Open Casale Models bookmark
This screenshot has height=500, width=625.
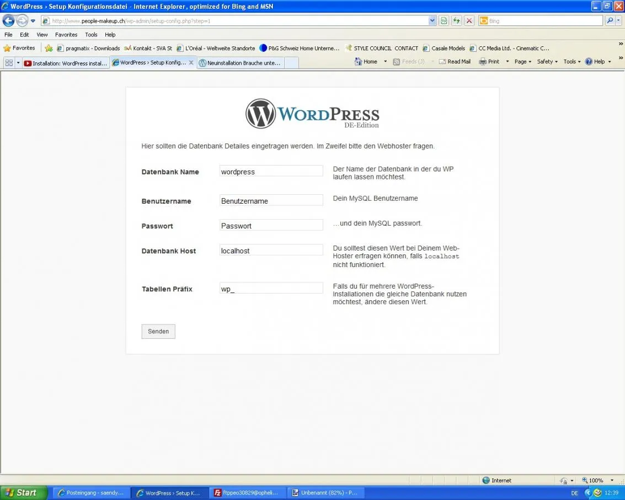click(x=444, y=48)
